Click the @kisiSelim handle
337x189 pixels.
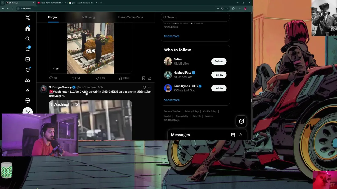181,64
